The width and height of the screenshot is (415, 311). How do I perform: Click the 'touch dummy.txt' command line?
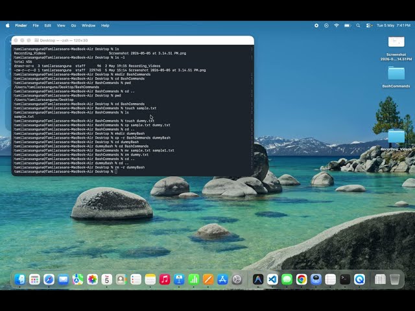point(84,121)
